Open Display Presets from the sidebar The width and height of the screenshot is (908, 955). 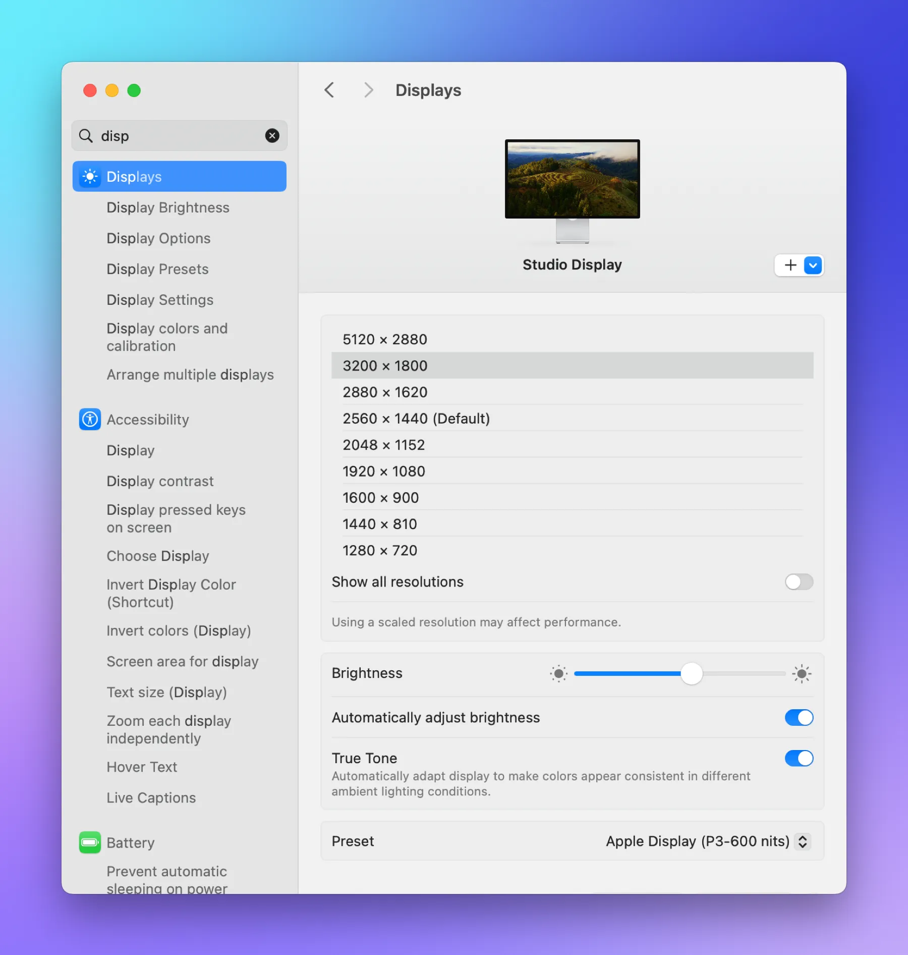coord(157,269)
